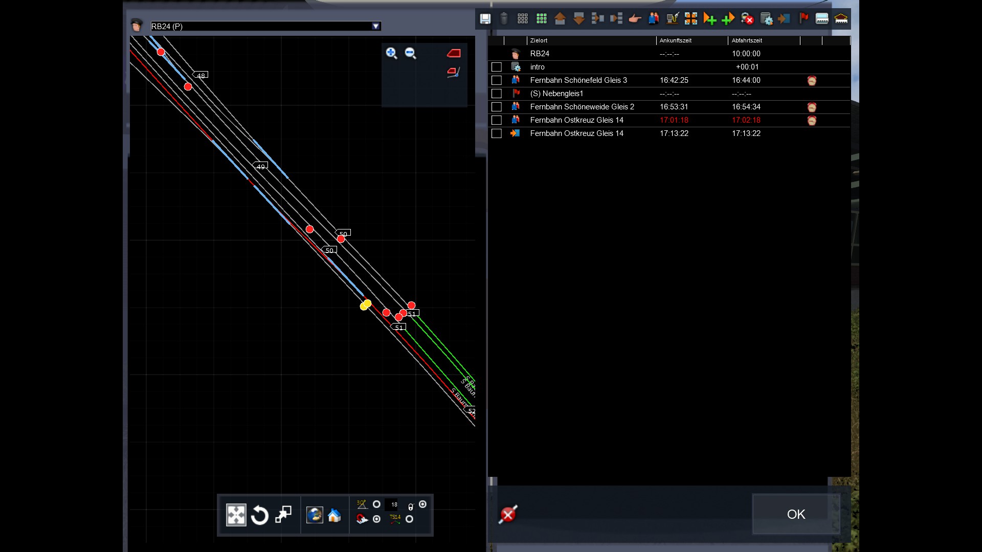982x552 pixels.
Task: Toggle the snap magnet radio button
Action: (377, 519)
